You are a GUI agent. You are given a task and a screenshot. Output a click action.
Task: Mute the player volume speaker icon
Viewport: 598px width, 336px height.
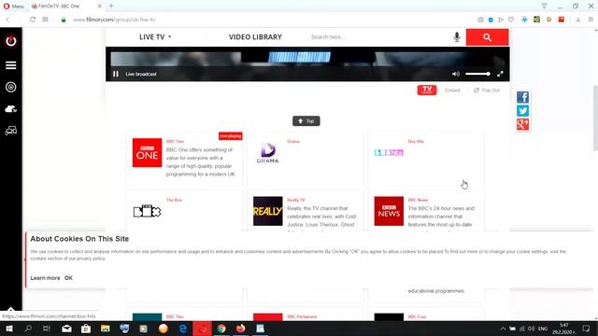coord(456,74)
